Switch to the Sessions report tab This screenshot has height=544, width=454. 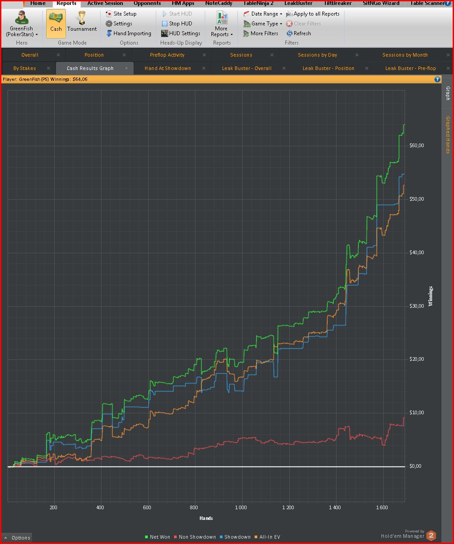point(241,55)
